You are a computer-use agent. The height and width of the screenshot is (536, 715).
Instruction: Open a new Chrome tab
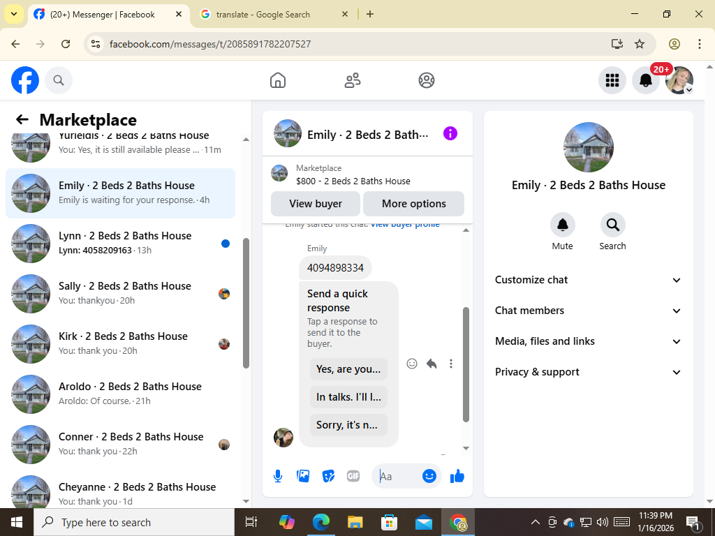[370, 14]
